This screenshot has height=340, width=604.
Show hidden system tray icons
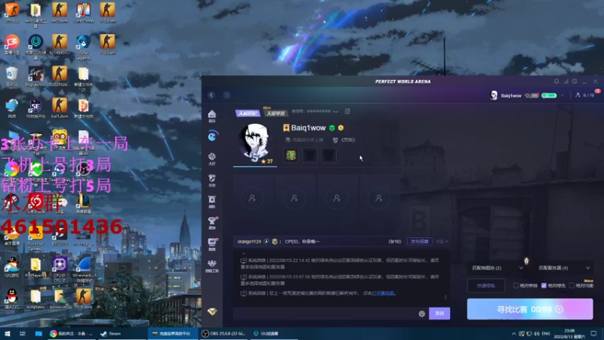pyautogui.click(x=513, y=334)
